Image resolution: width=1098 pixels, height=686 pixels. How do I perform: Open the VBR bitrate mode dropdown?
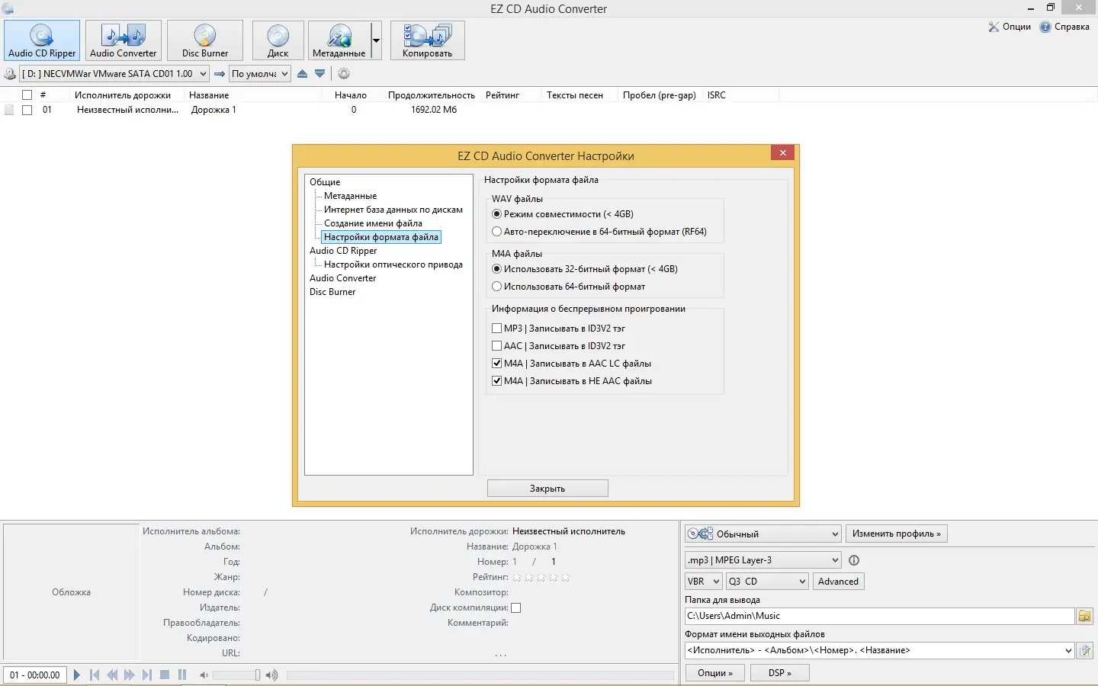point(703,582)
